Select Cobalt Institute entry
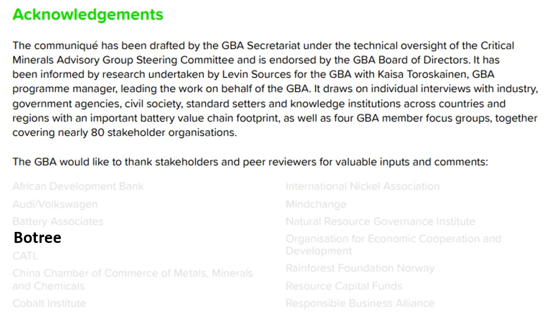 [x=49, y=303]
